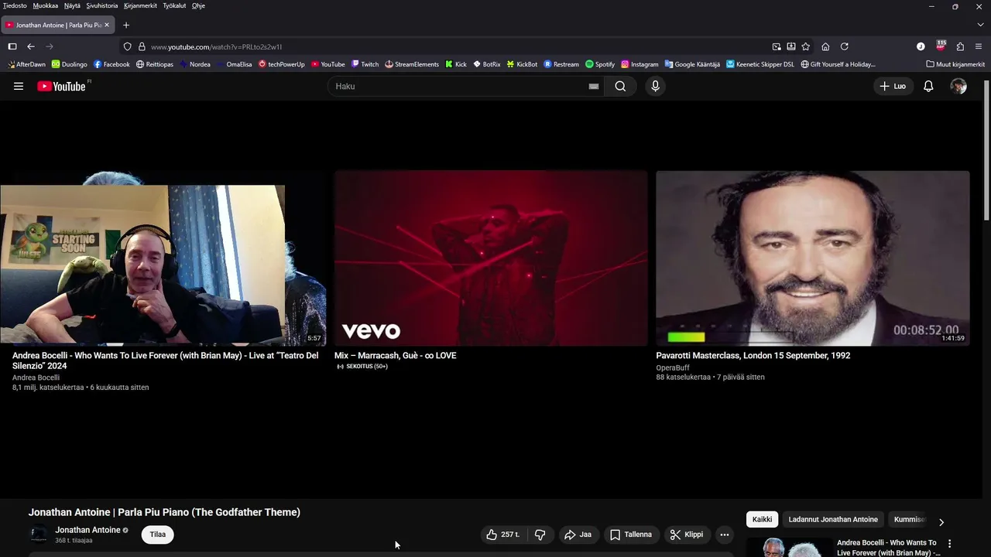Open the Tiedosto menu
Image resolution: width=991 pixels, height=557 pixels.
pyautogui.click(x=15, y=5)
